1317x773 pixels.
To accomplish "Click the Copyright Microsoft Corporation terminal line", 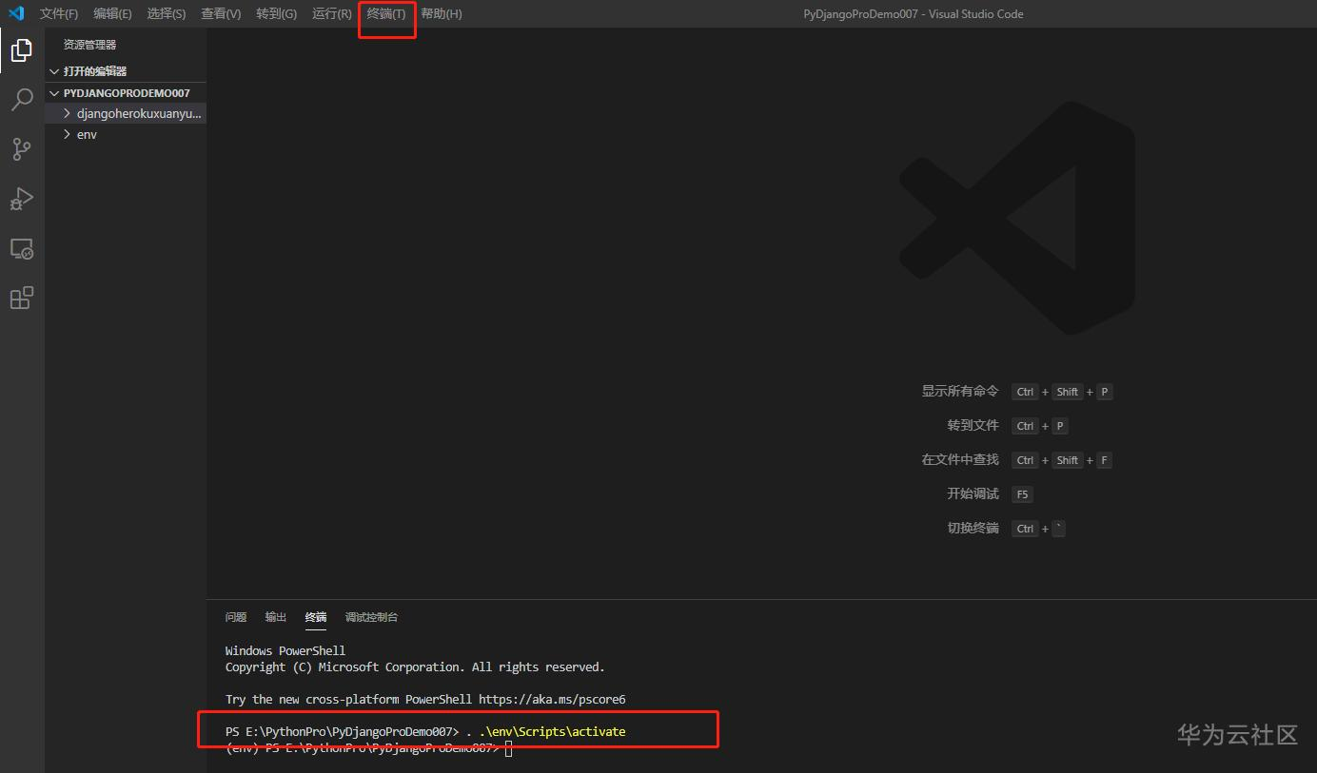I will pyautogui.click(x=415, y=667).
